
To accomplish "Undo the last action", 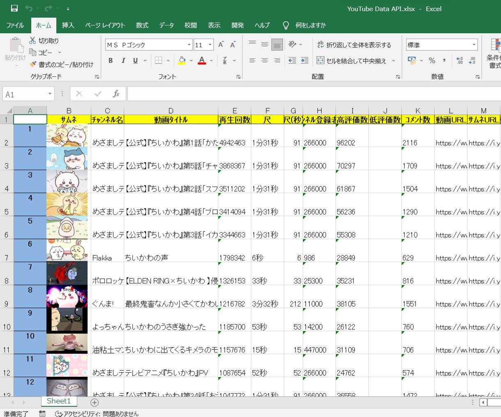I will point(29,8).
